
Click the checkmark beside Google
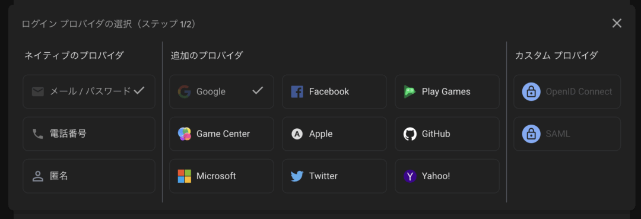[x=258, y=91]
